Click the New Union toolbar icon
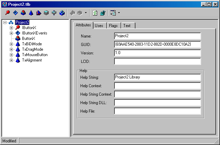The height and width of the screenshot is (145, 220). click(x=54, y=13)
